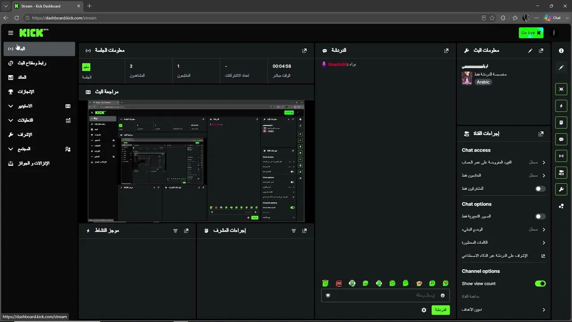Toggle الصور التعبيرية فقط emotes-only switch
Screen dimensions: 572x322
click(540, 216)
